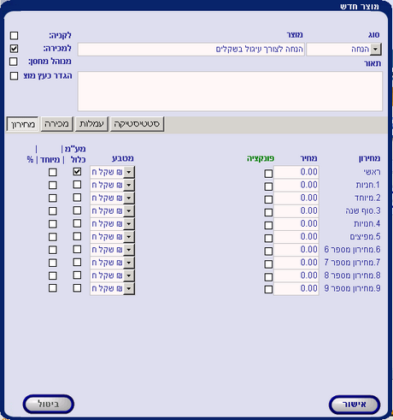This screenshot has width=393, height=420.
Task: Select the מחירון tab
Action: [22, 124]
